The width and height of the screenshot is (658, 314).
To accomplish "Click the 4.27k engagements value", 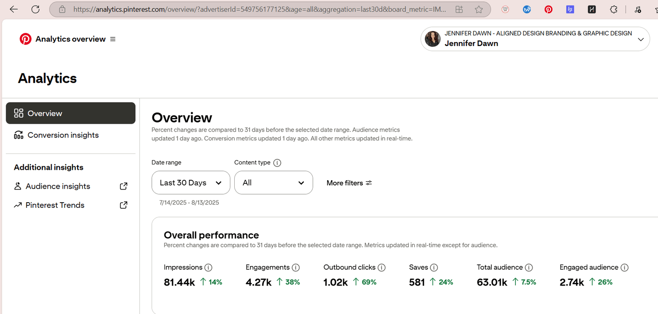I will pyautogui.click(x=259, y=282).
